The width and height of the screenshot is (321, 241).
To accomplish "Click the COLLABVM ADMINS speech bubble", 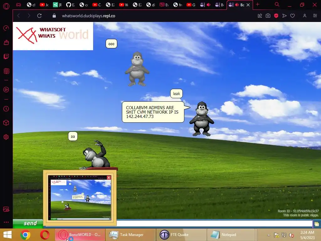I will point(153,112).
